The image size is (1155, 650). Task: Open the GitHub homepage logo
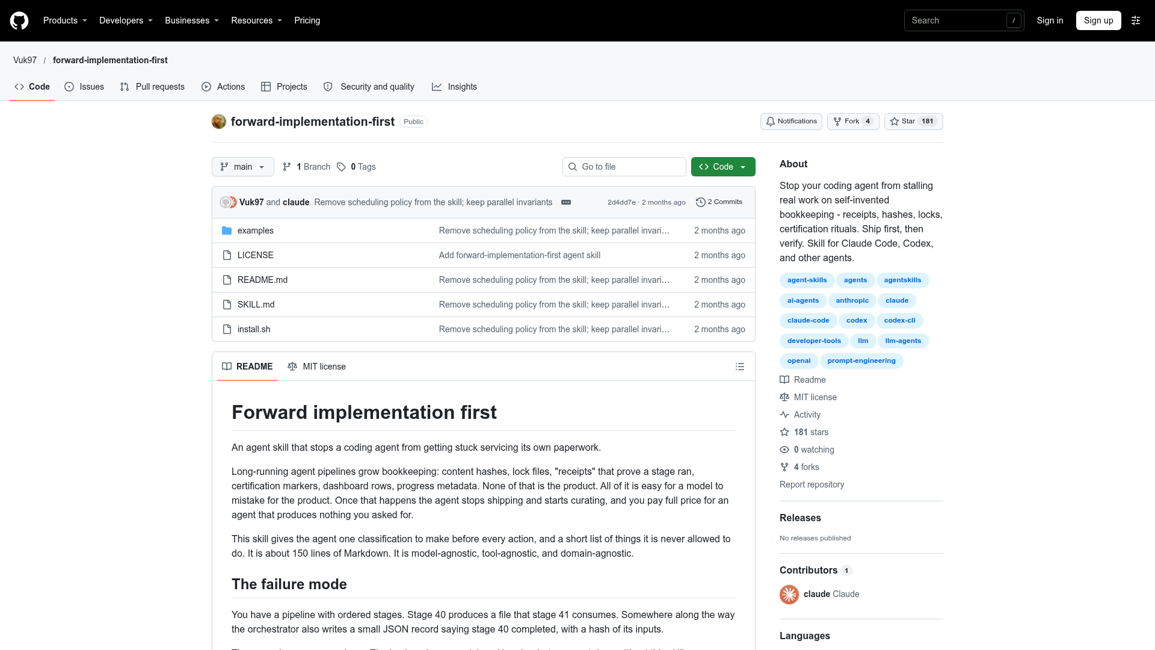(x=19, y=20)
